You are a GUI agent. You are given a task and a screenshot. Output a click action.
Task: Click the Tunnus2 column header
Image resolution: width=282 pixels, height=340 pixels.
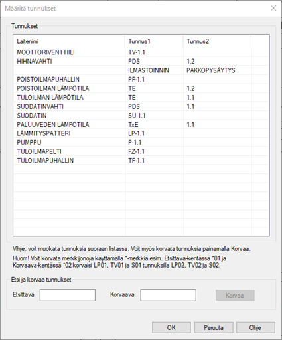(217, 41)
